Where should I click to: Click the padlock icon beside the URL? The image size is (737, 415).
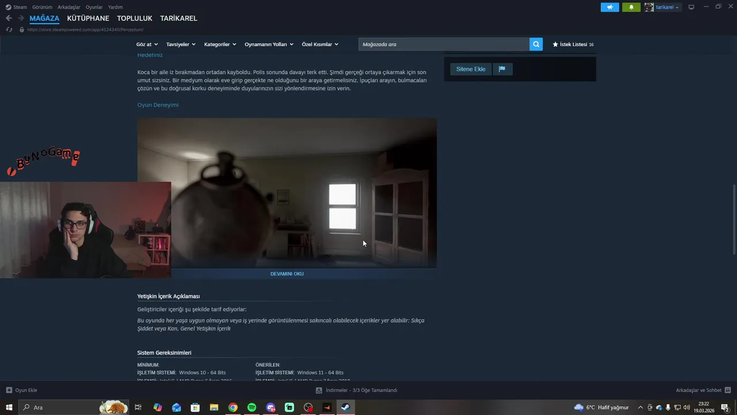click(x=22, y=29)
